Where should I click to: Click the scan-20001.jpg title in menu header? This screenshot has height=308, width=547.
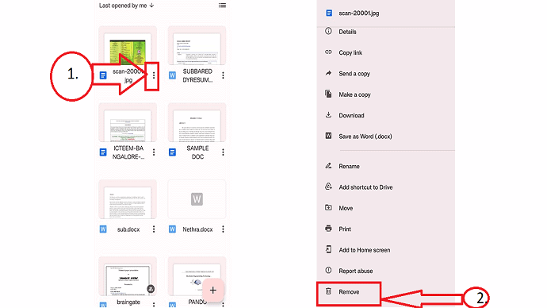[359, 13]
